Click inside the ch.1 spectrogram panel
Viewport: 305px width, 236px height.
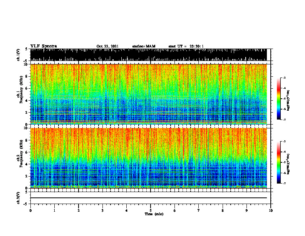click(148, 94)
